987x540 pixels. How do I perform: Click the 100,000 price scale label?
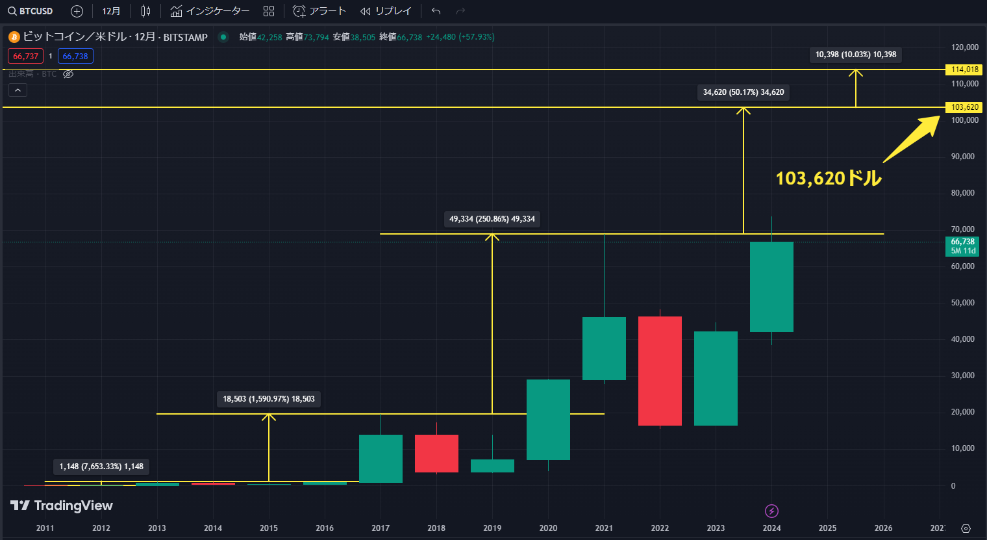point(964,120)
